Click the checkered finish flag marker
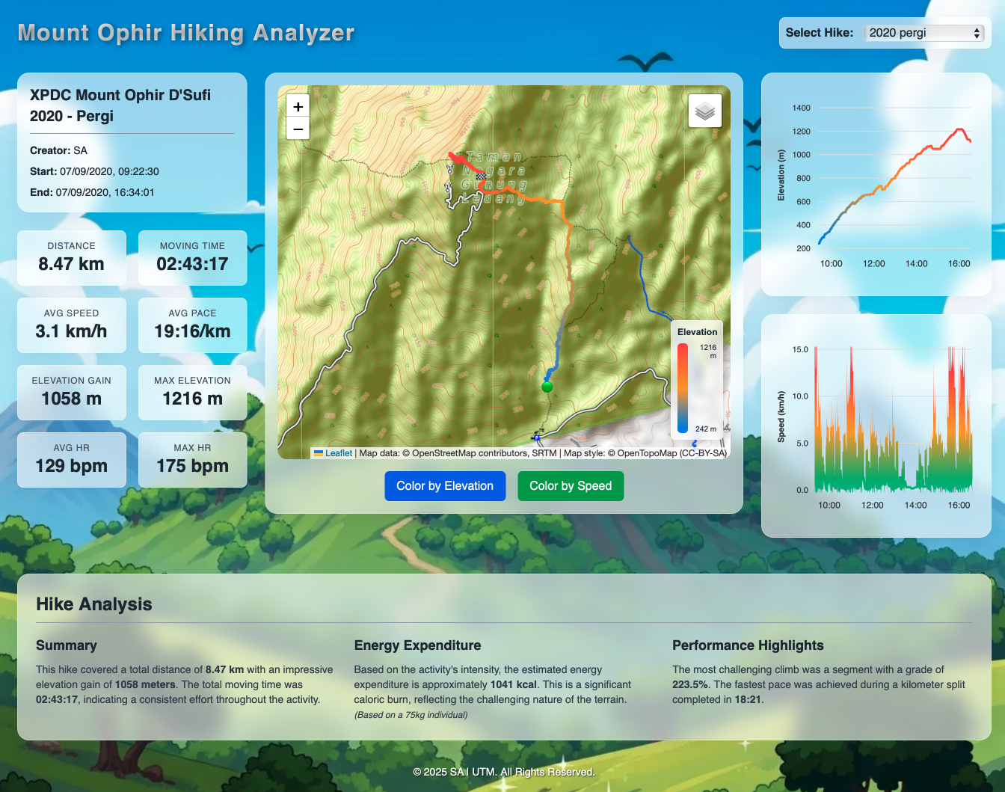 tap(481, 176)
